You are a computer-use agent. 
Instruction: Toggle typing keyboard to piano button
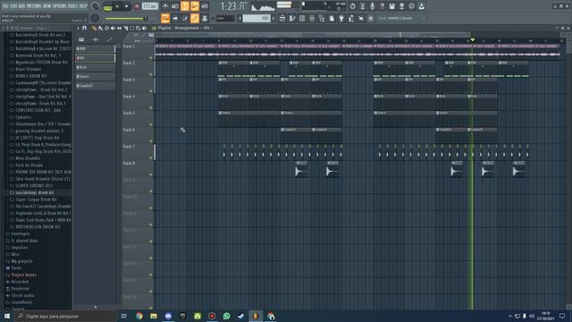(165, 18)
